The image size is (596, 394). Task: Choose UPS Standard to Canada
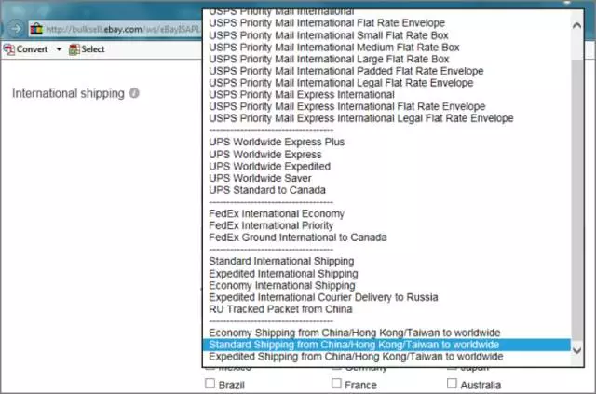tap(269, 190)
